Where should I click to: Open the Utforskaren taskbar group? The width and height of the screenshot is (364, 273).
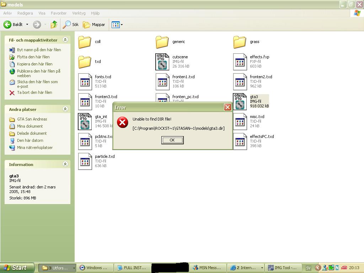coord(57,268)
